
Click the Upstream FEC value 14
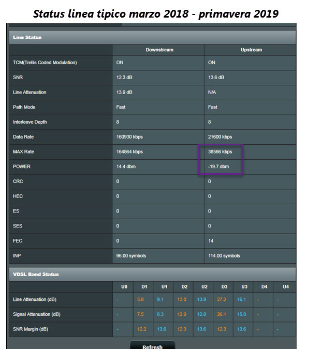coord(211,241)
